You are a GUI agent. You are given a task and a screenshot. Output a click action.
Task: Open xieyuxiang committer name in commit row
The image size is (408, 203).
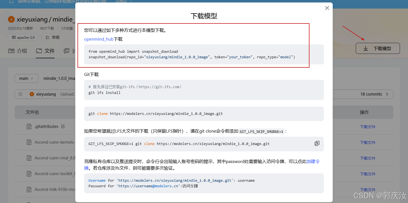pyautogui.click(x=46, y=94)
